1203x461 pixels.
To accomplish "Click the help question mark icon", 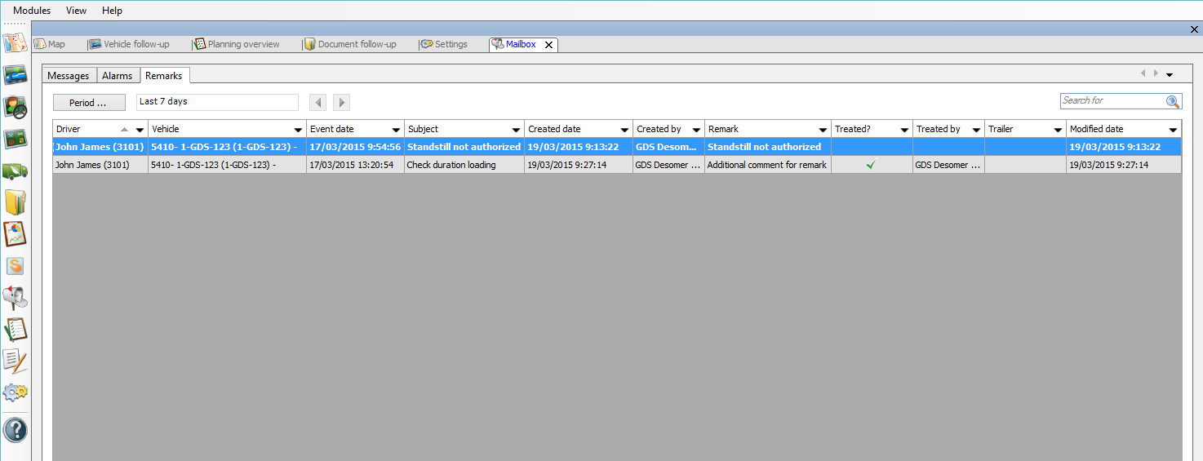I will [x=15, y=430].
